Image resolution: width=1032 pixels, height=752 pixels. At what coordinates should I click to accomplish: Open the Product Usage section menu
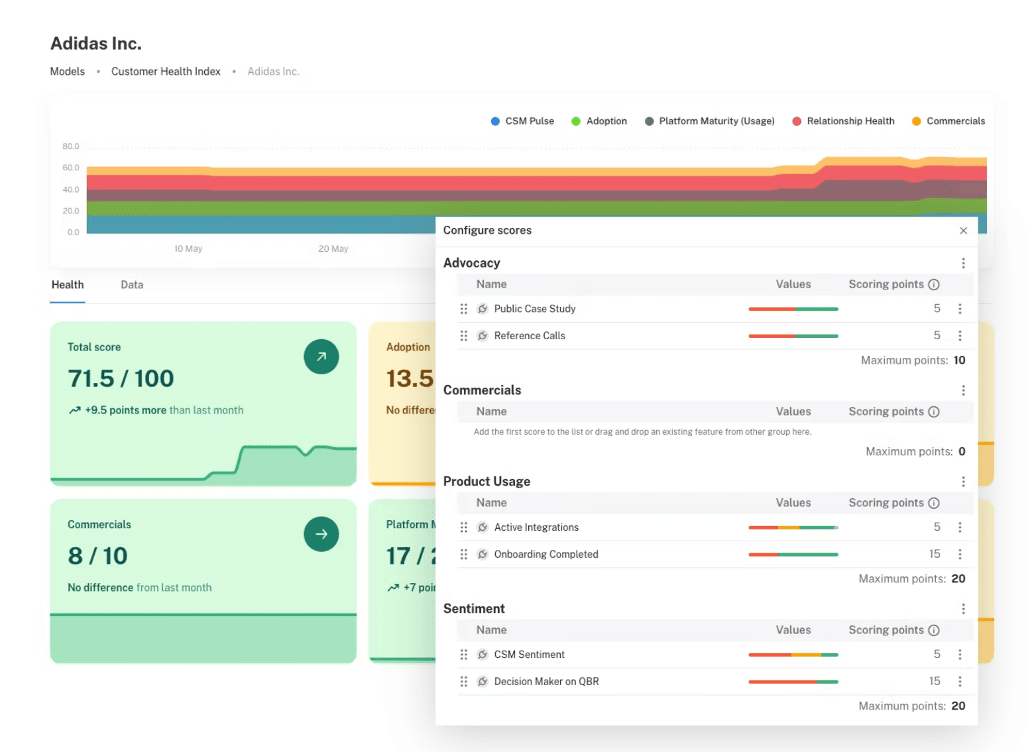963,482
